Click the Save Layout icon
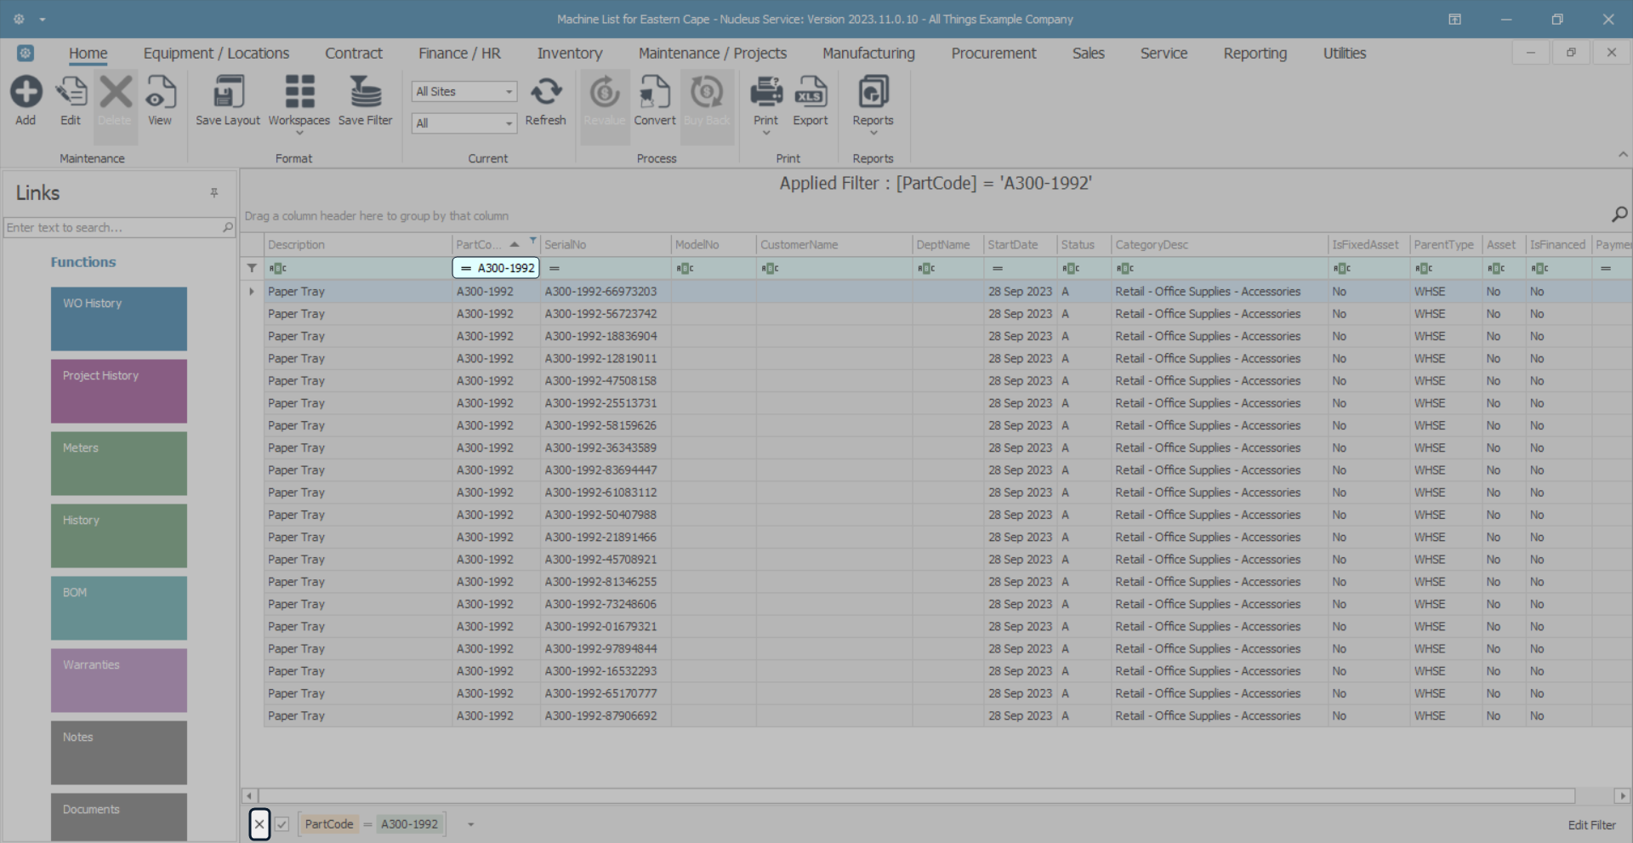The height and width of the screenshot is (843, 1633). tap(228, 92)
